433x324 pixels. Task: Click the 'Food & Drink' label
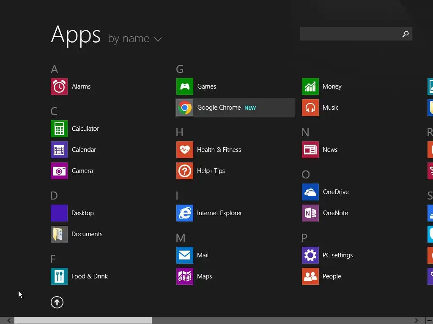coord(90,276)
